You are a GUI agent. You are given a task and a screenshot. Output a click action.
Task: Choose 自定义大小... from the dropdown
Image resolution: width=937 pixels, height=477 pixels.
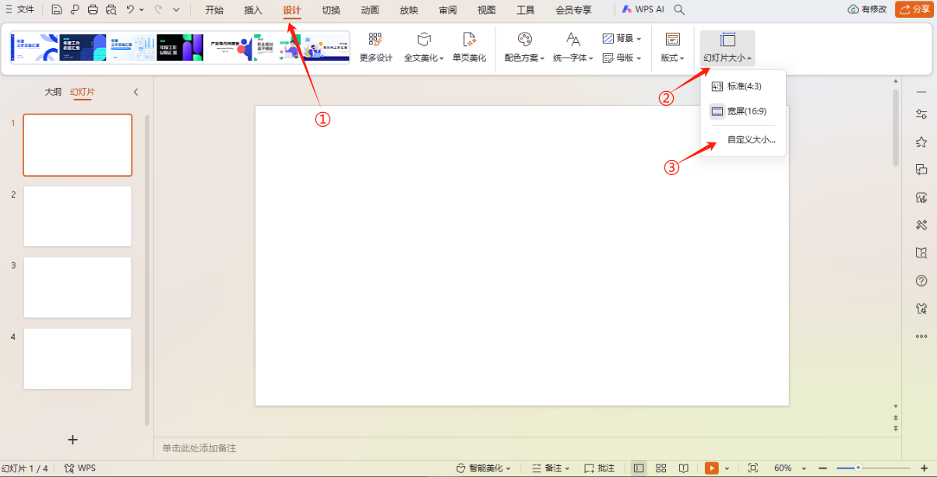[x=751, y=140]
